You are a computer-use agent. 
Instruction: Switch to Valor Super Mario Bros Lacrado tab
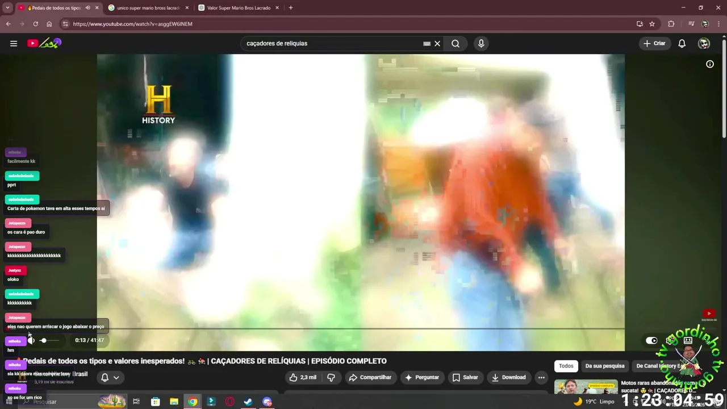pyautogui.click(x=239, y=8)
